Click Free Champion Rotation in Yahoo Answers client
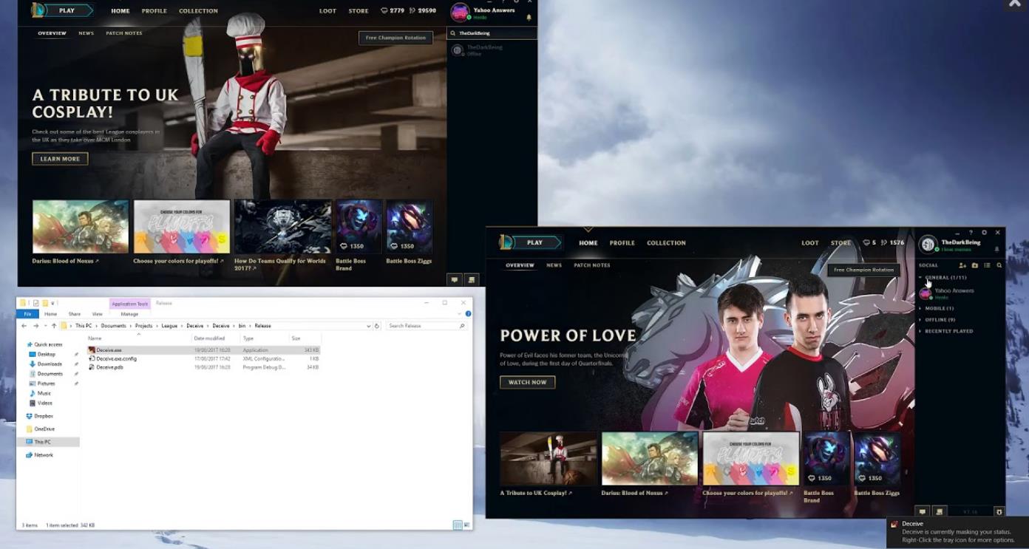This screenshot has width=1029, height=549. pos(396,38)
